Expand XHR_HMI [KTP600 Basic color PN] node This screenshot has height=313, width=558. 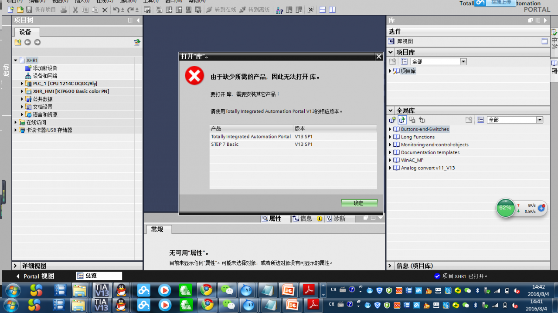tap(22, 91)
